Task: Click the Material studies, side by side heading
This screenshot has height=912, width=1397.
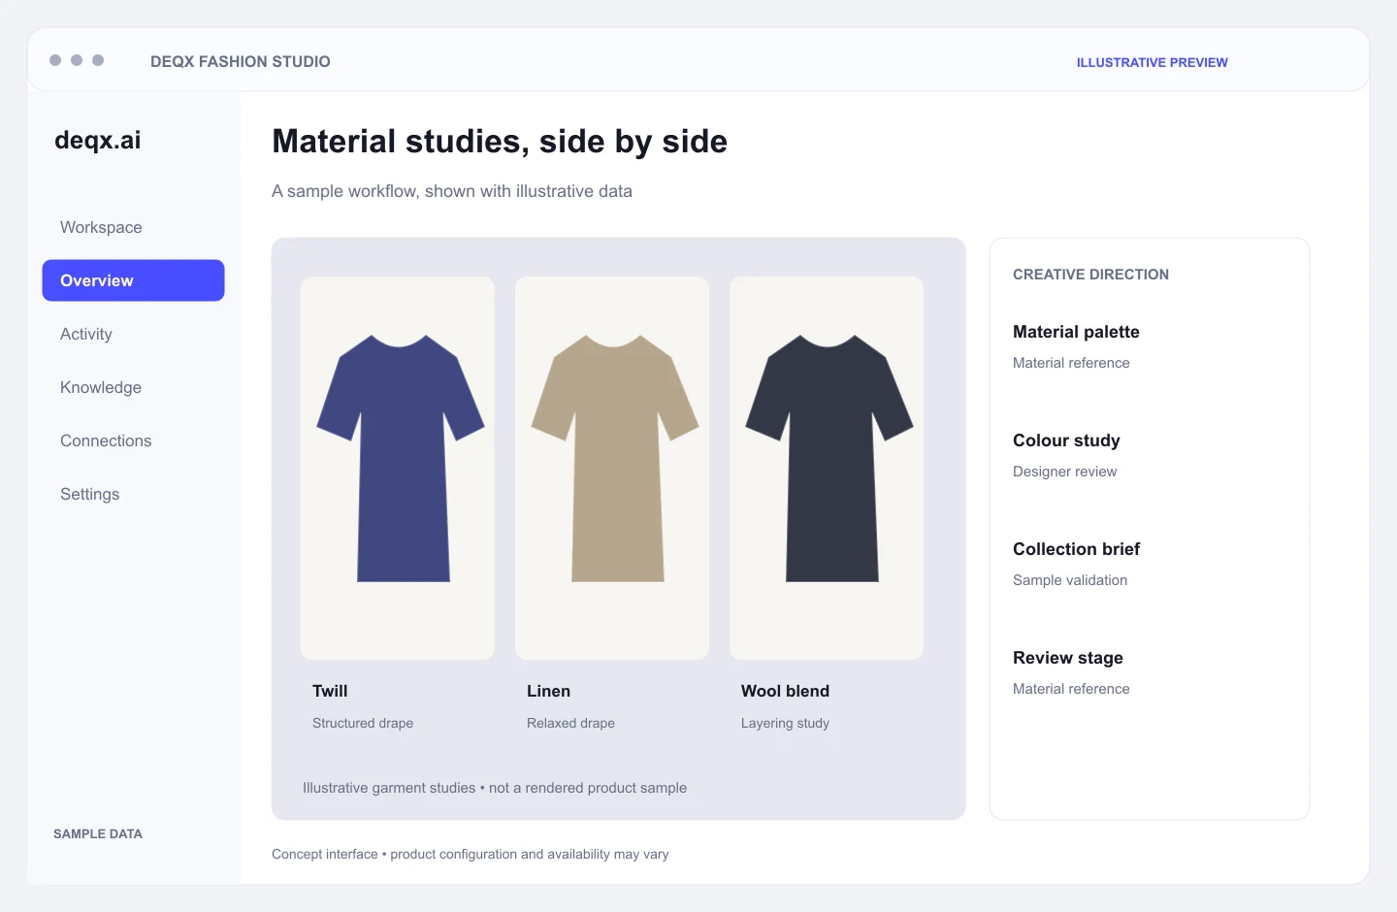Action: click(x=500, y=142)
